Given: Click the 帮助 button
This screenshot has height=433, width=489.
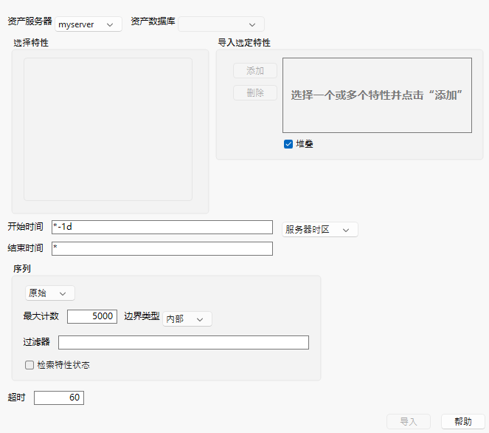Looking at the screenshot, I should (463, 422).
